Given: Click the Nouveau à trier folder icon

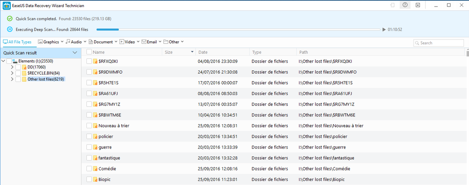Looking at the screenshot, I should click(x=95, y=126).
